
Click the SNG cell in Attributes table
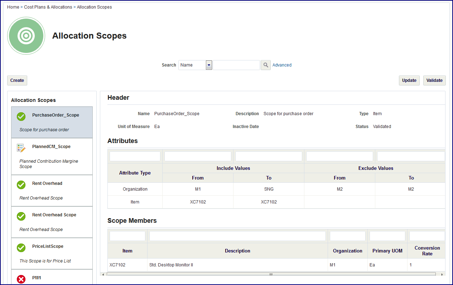click(269, 189)
